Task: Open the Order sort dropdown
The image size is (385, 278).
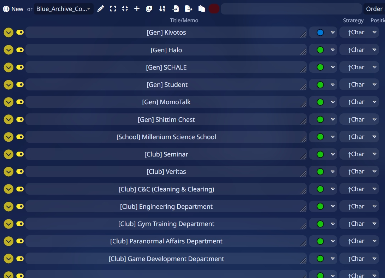Action: [374, 9]
